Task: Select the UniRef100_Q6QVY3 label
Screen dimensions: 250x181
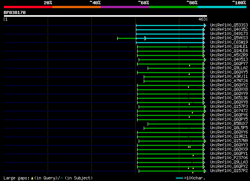Action: 229,145
